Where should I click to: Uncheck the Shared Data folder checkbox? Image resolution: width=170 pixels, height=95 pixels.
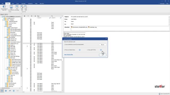tap(6, 85)
